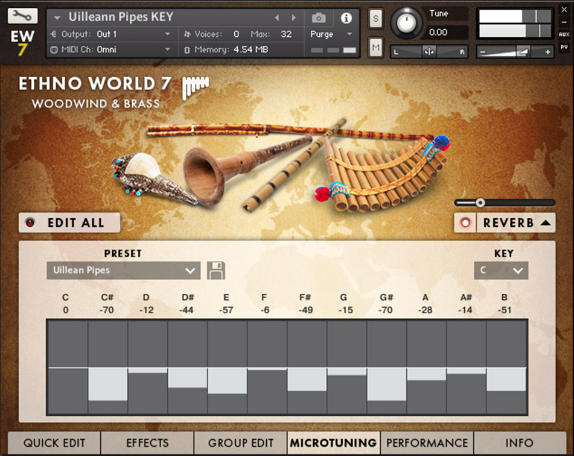Click the A value -28
The height and width of the screenshot is (456, 574).
(425, 310)
